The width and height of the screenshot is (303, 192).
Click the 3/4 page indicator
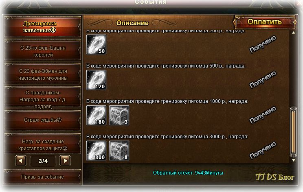43,161
